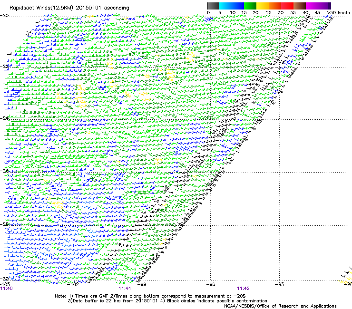This screenshot has height=309, width=352.
Task: Click the -28 latitude axis label
Action: (x=4, y=224)
